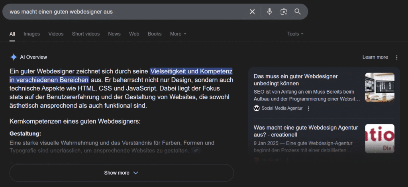Expand the More dropdown

178,34
